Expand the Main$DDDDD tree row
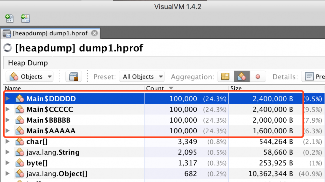The image size is (325, 182). [7, 98]
